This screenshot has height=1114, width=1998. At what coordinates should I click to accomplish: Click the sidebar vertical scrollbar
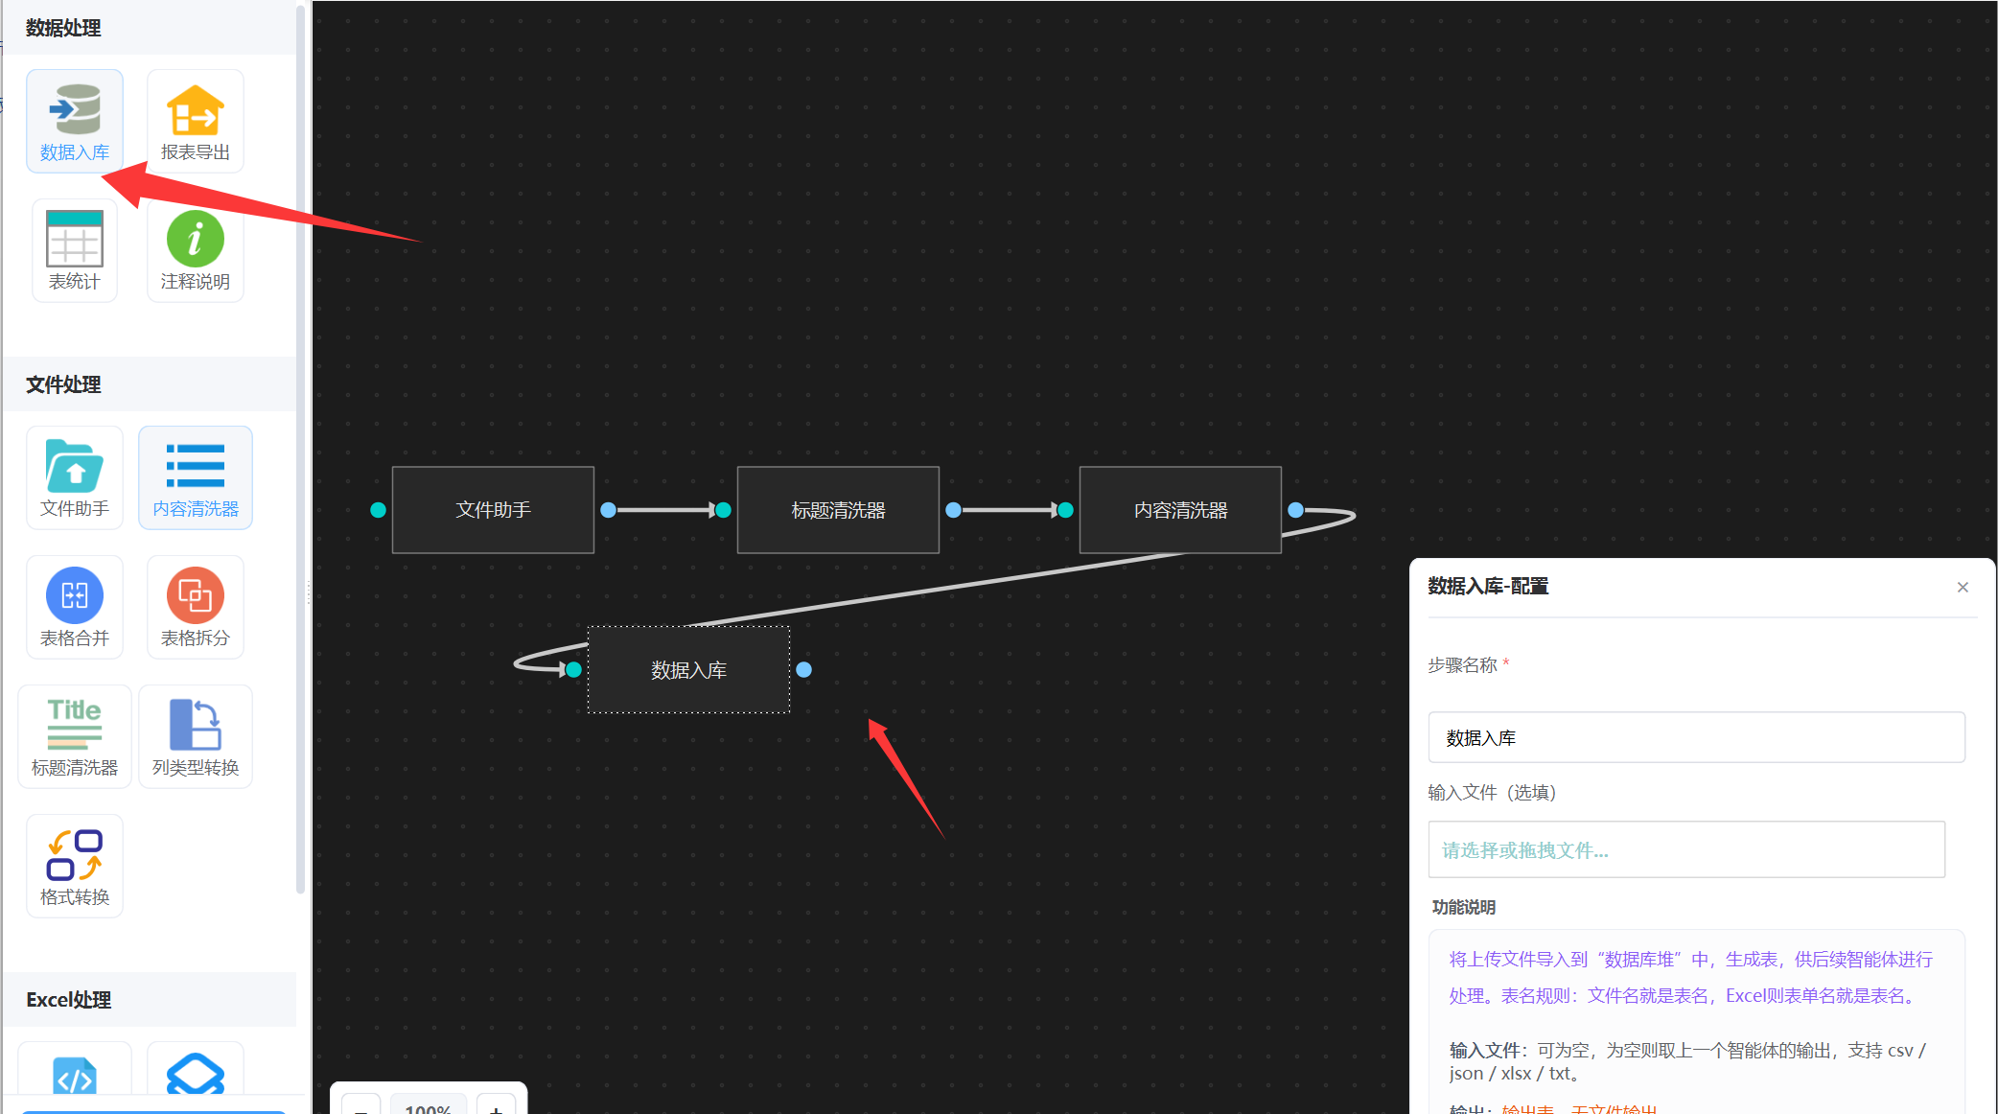[300, 449]
